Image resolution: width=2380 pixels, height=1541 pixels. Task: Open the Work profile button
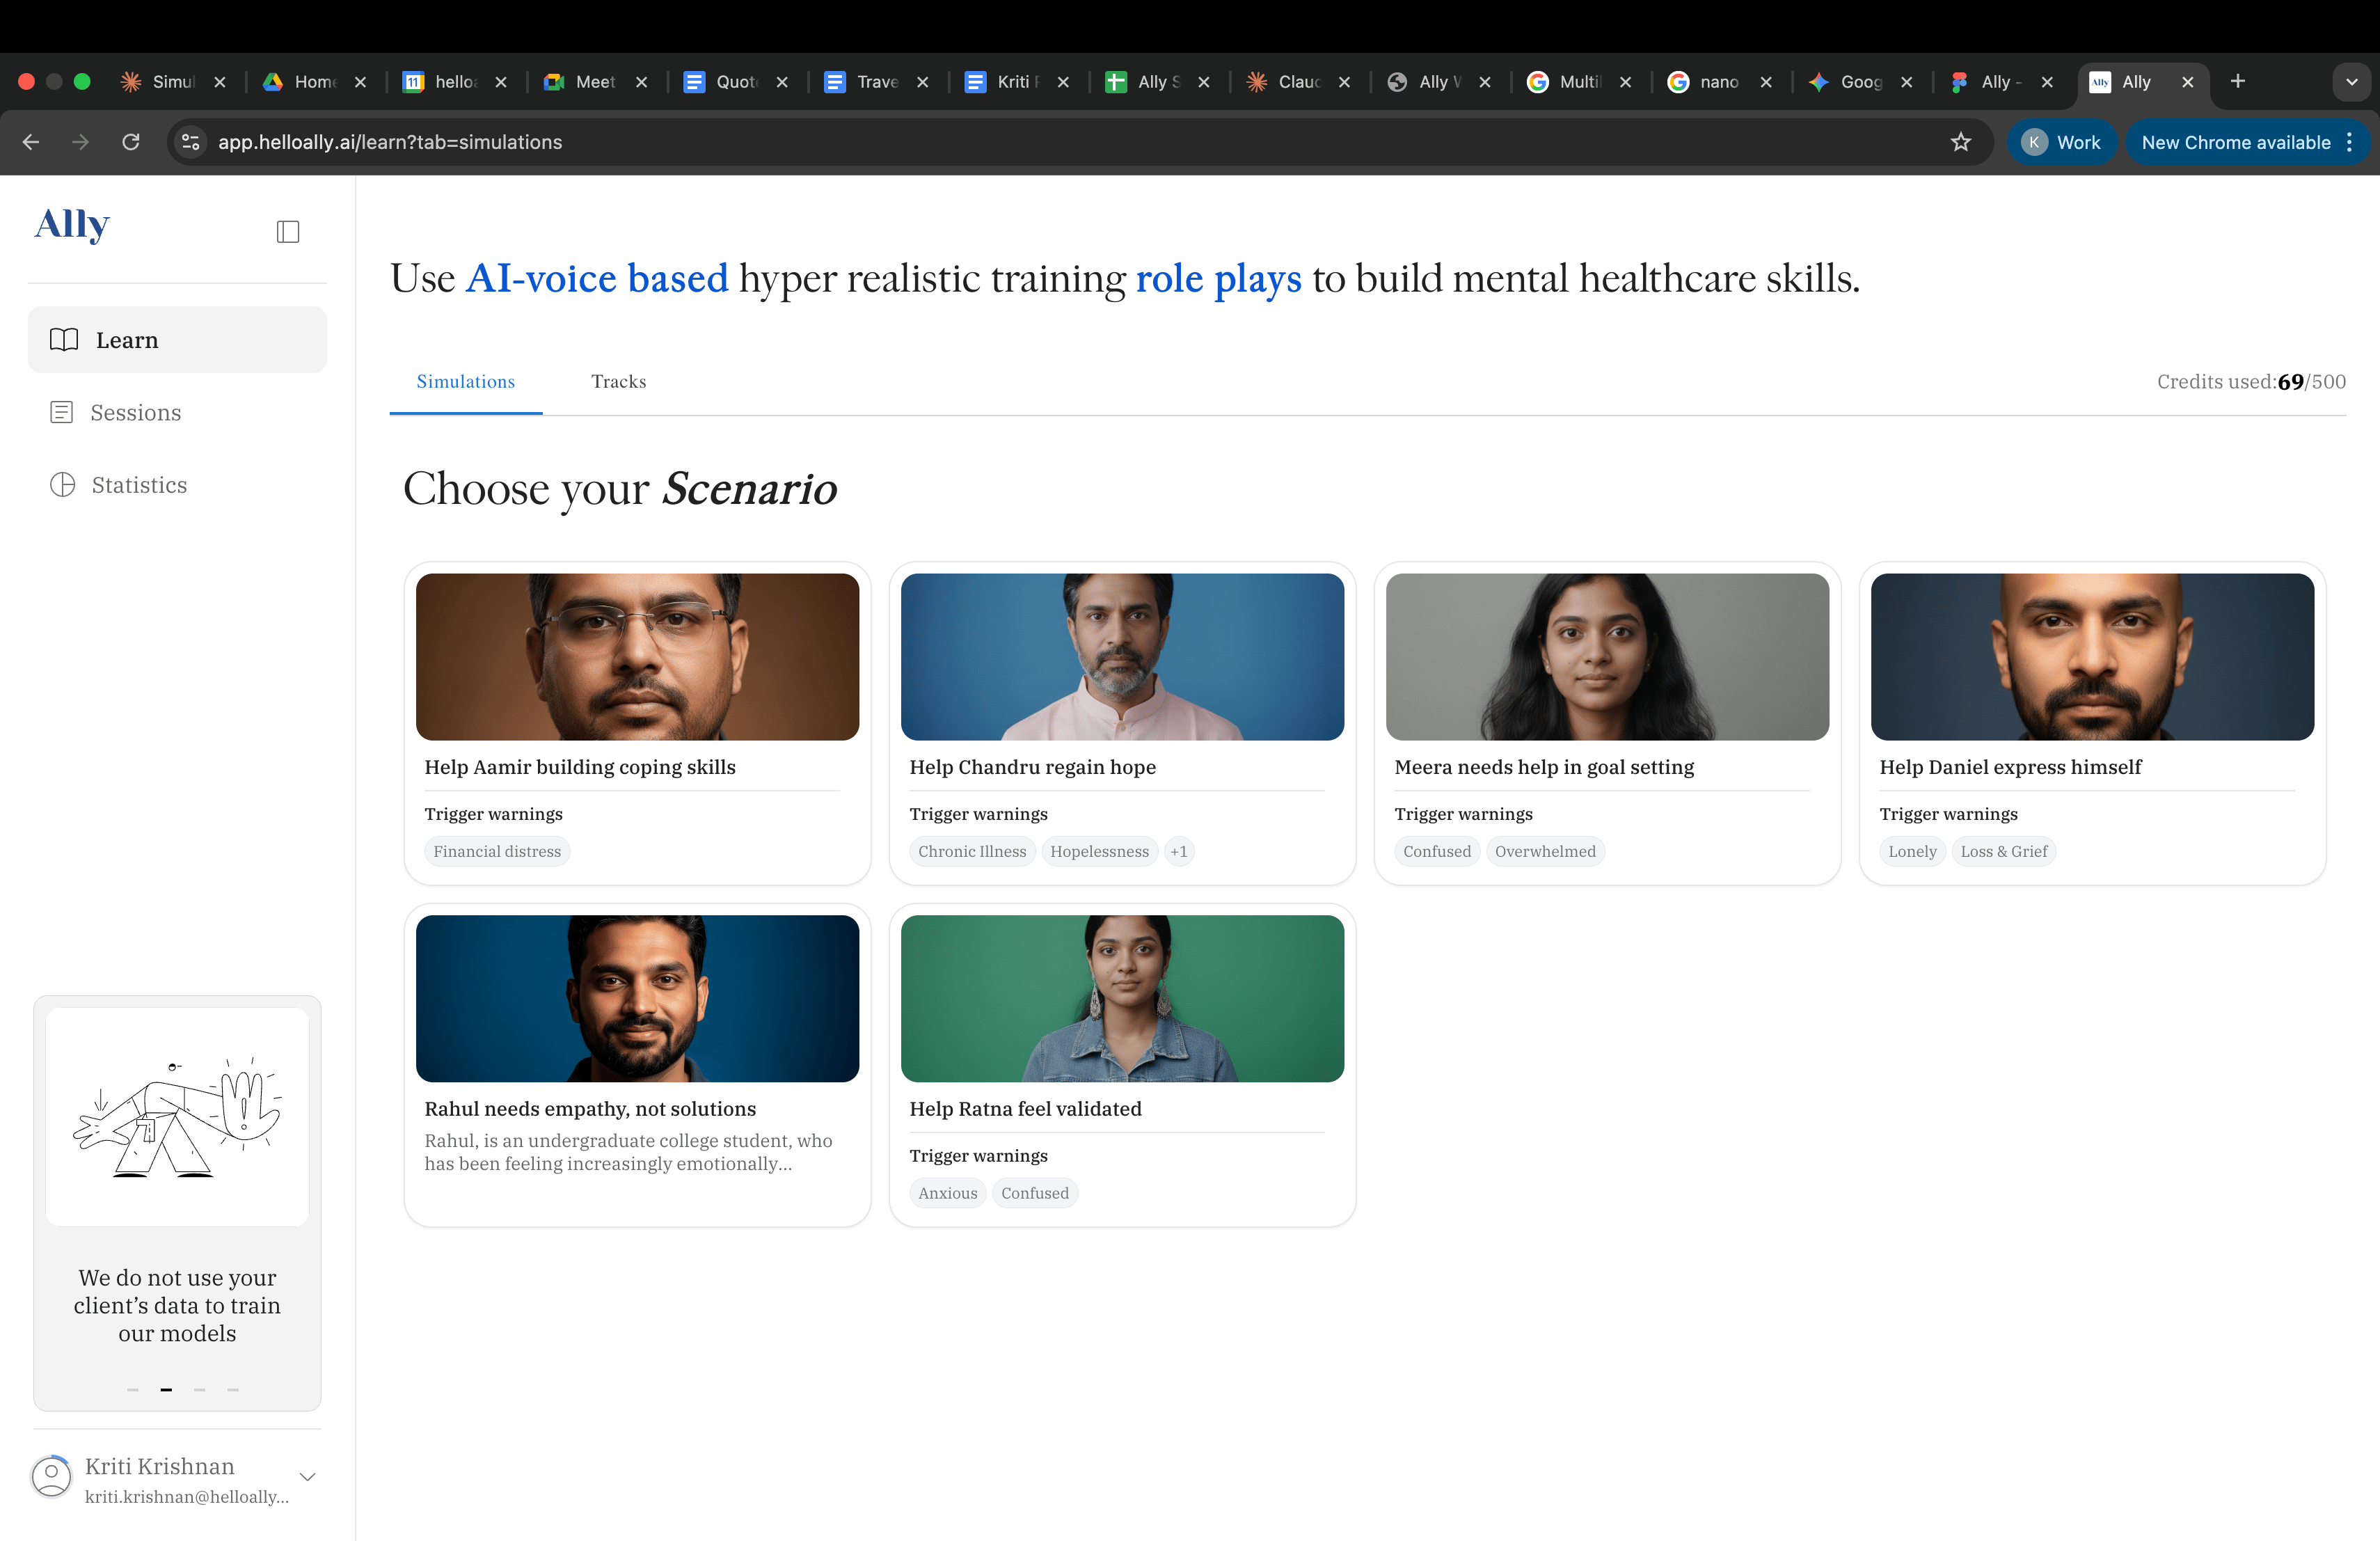click(x=2062, y=142)
